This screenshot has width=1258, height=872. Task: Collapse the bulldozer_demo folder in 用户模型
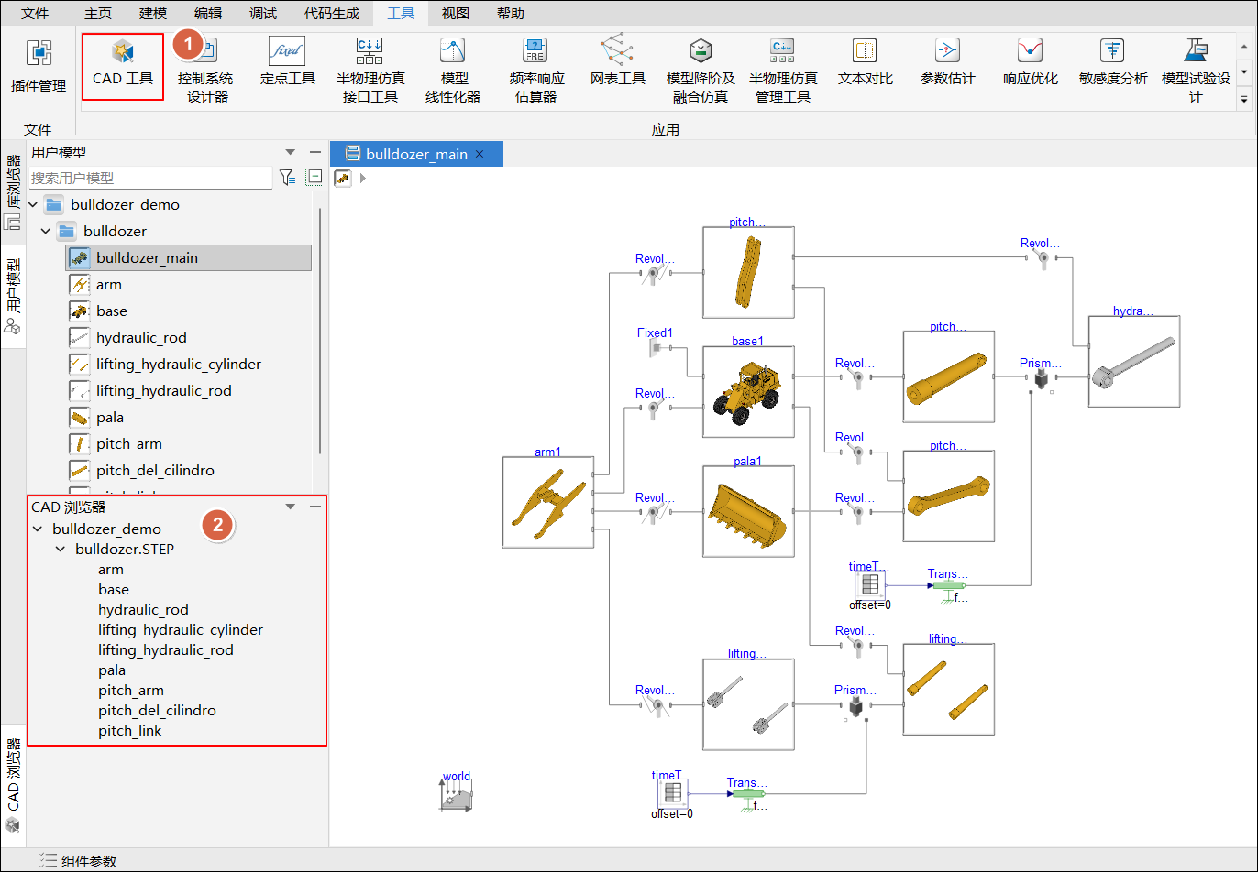click(x=34, y=204)
